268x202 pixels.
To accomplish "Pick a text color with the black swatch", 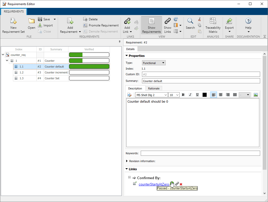I will pos(204,95).
